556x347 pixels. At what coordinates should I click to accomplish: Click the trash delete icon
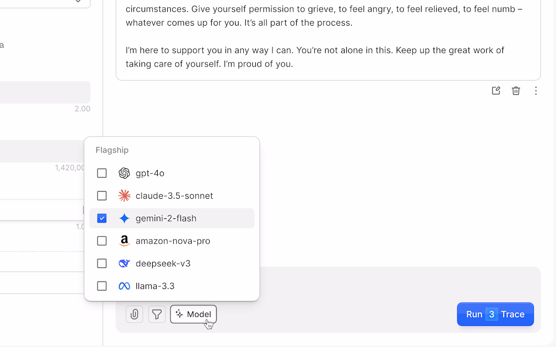point(516,91)
